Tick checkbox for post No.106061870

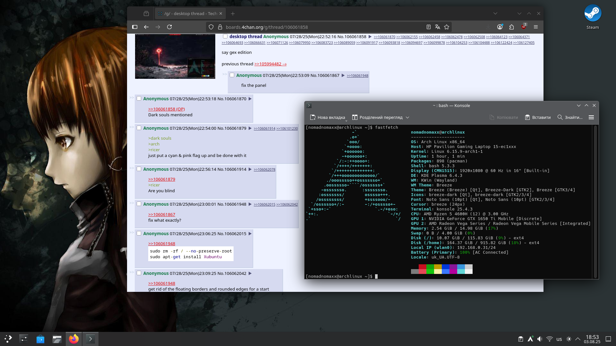[x=139, y=98]
